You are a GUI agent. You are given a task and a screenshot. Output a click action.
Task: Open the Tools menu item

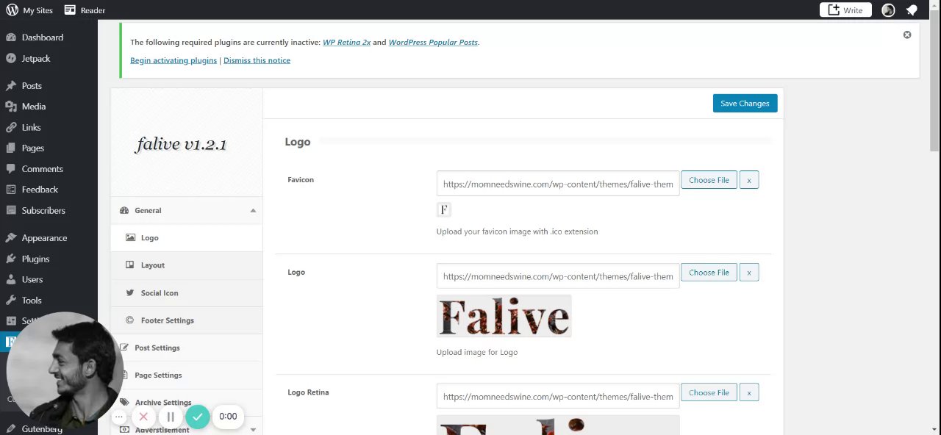coord(49,301)
